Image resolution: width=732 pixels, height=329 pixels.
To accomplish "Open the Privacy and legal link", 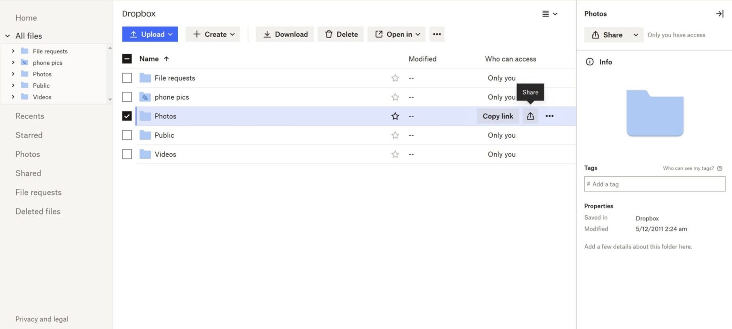I will [x=41, y=319].
